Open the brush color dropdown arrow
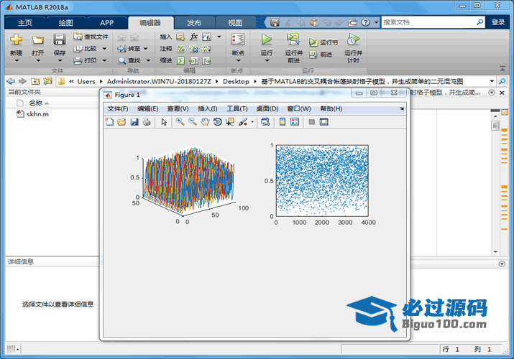This screenshot has height=359, width=514. tap(252, 122)
